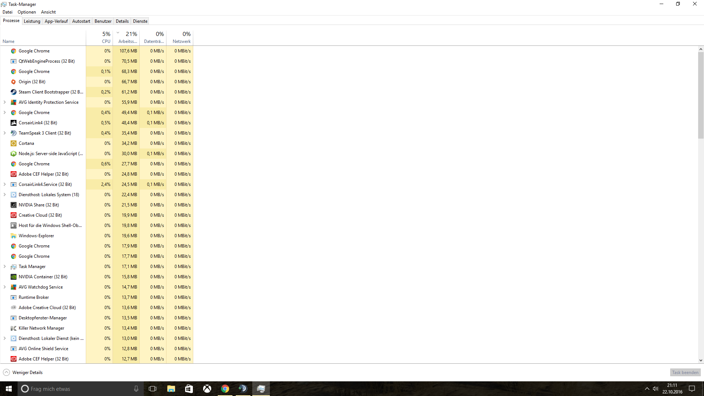Click the CorsairLink4 process icon

click(x=14, y=123)
